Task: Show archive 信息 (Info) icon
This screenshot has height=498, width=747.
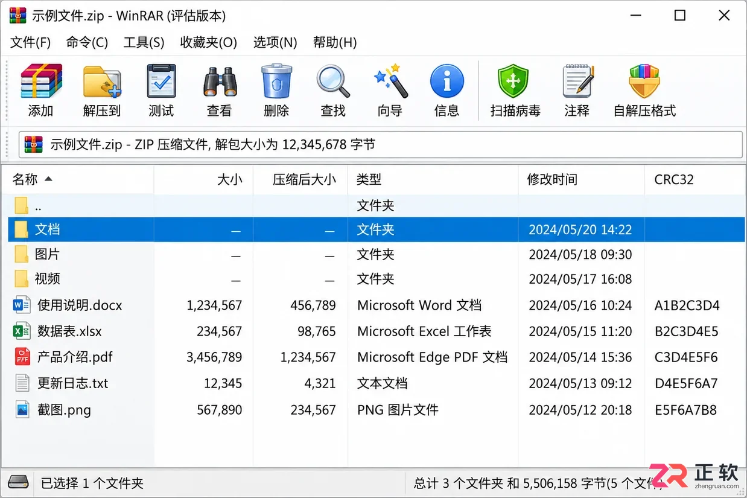Action: [447, 81]
